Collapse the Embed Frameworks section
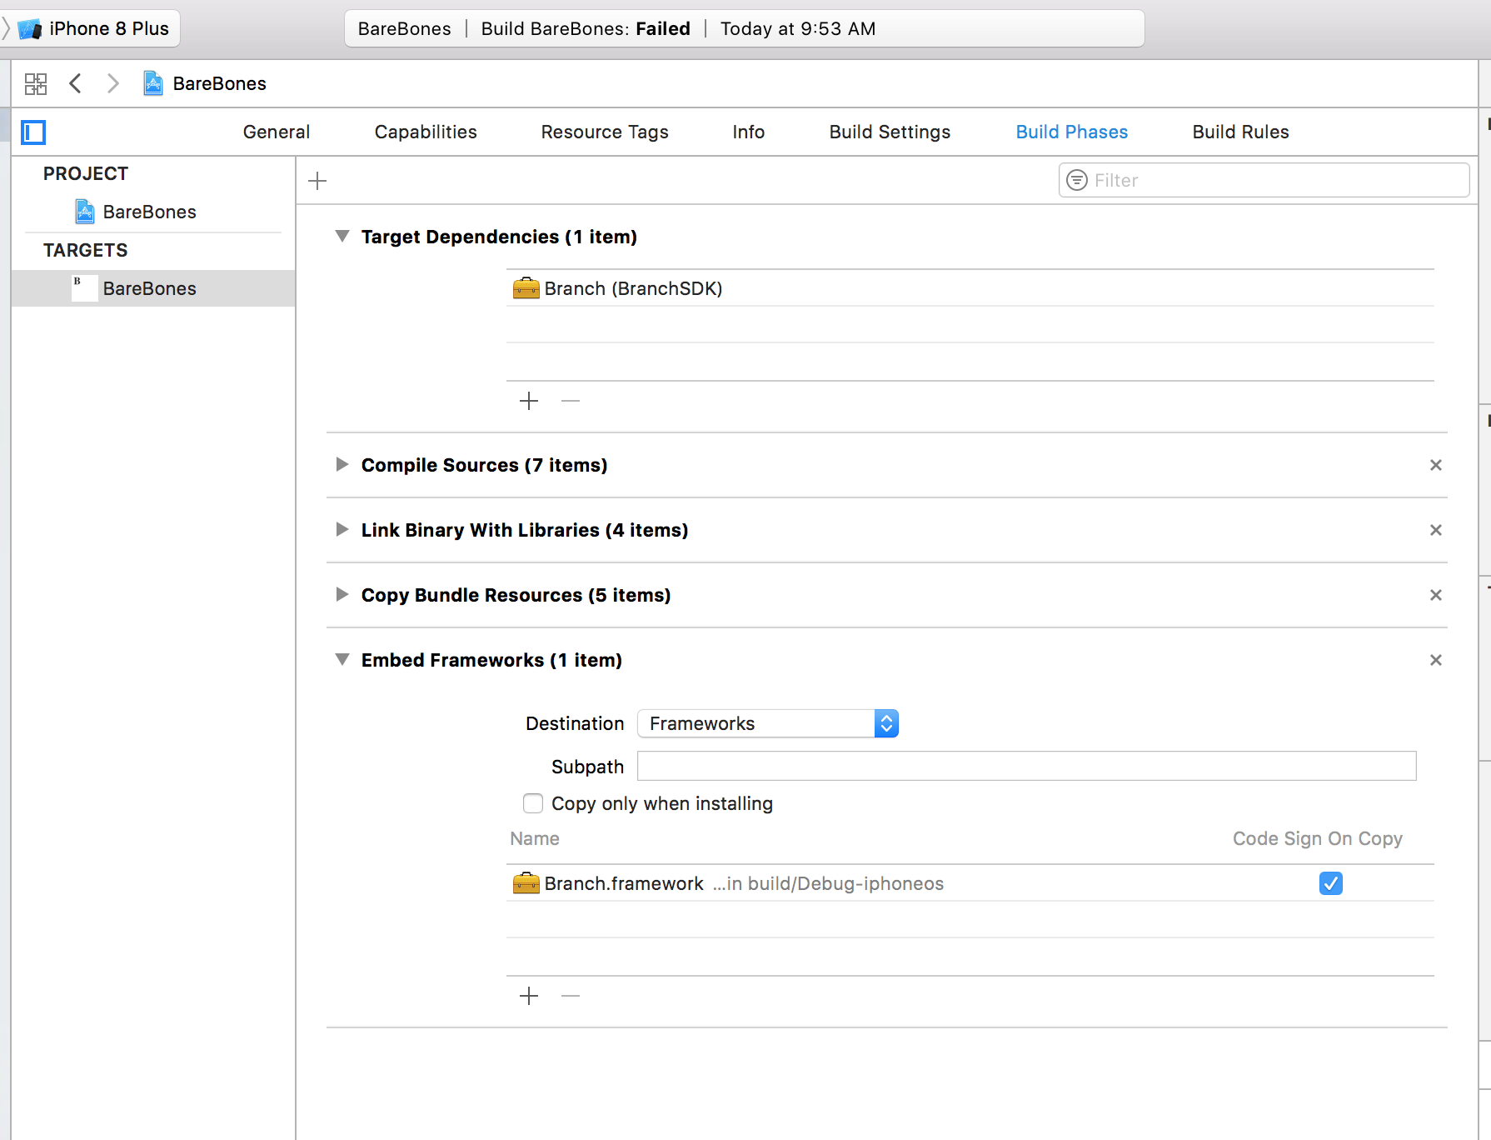Viewport: 1491px width, 1140px height. click(x=342, y=660)
